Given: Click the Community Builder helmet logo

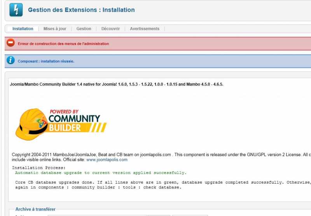Looking at the screenshot, I should (61, 124).
